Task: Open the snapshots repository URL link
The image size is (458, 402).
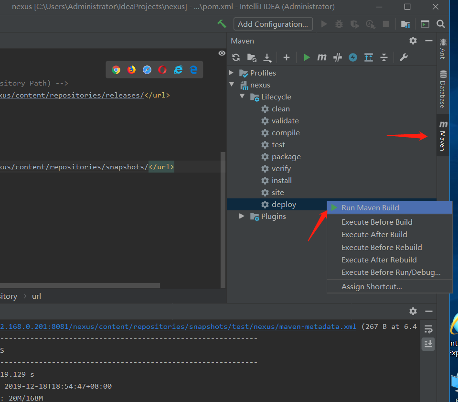Action: click(x=74, y=167)
